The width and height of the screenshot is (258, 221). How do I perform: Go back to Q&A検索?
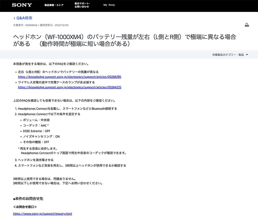pyautogui.click(x=23, y=18)
